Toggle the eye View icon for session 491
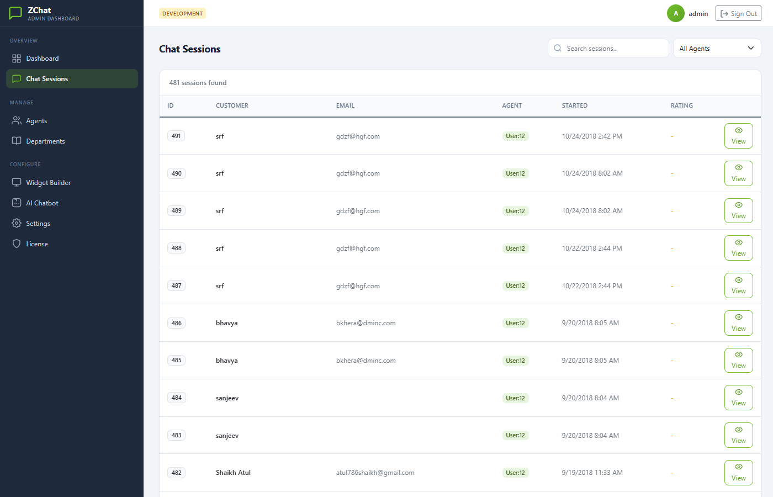This screenshot has height=497, width=773. point(738,131)
